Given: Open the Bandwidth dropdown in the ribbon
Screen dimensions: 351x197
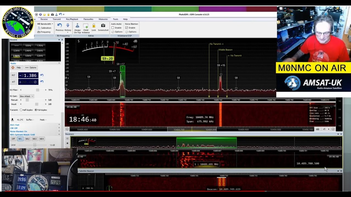Looking at the screenshot, I should 45,24.
